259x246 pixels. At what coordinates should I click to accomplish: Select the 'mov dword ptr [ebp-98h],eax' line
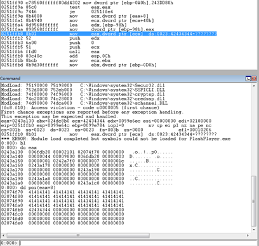tap(77, 29)
